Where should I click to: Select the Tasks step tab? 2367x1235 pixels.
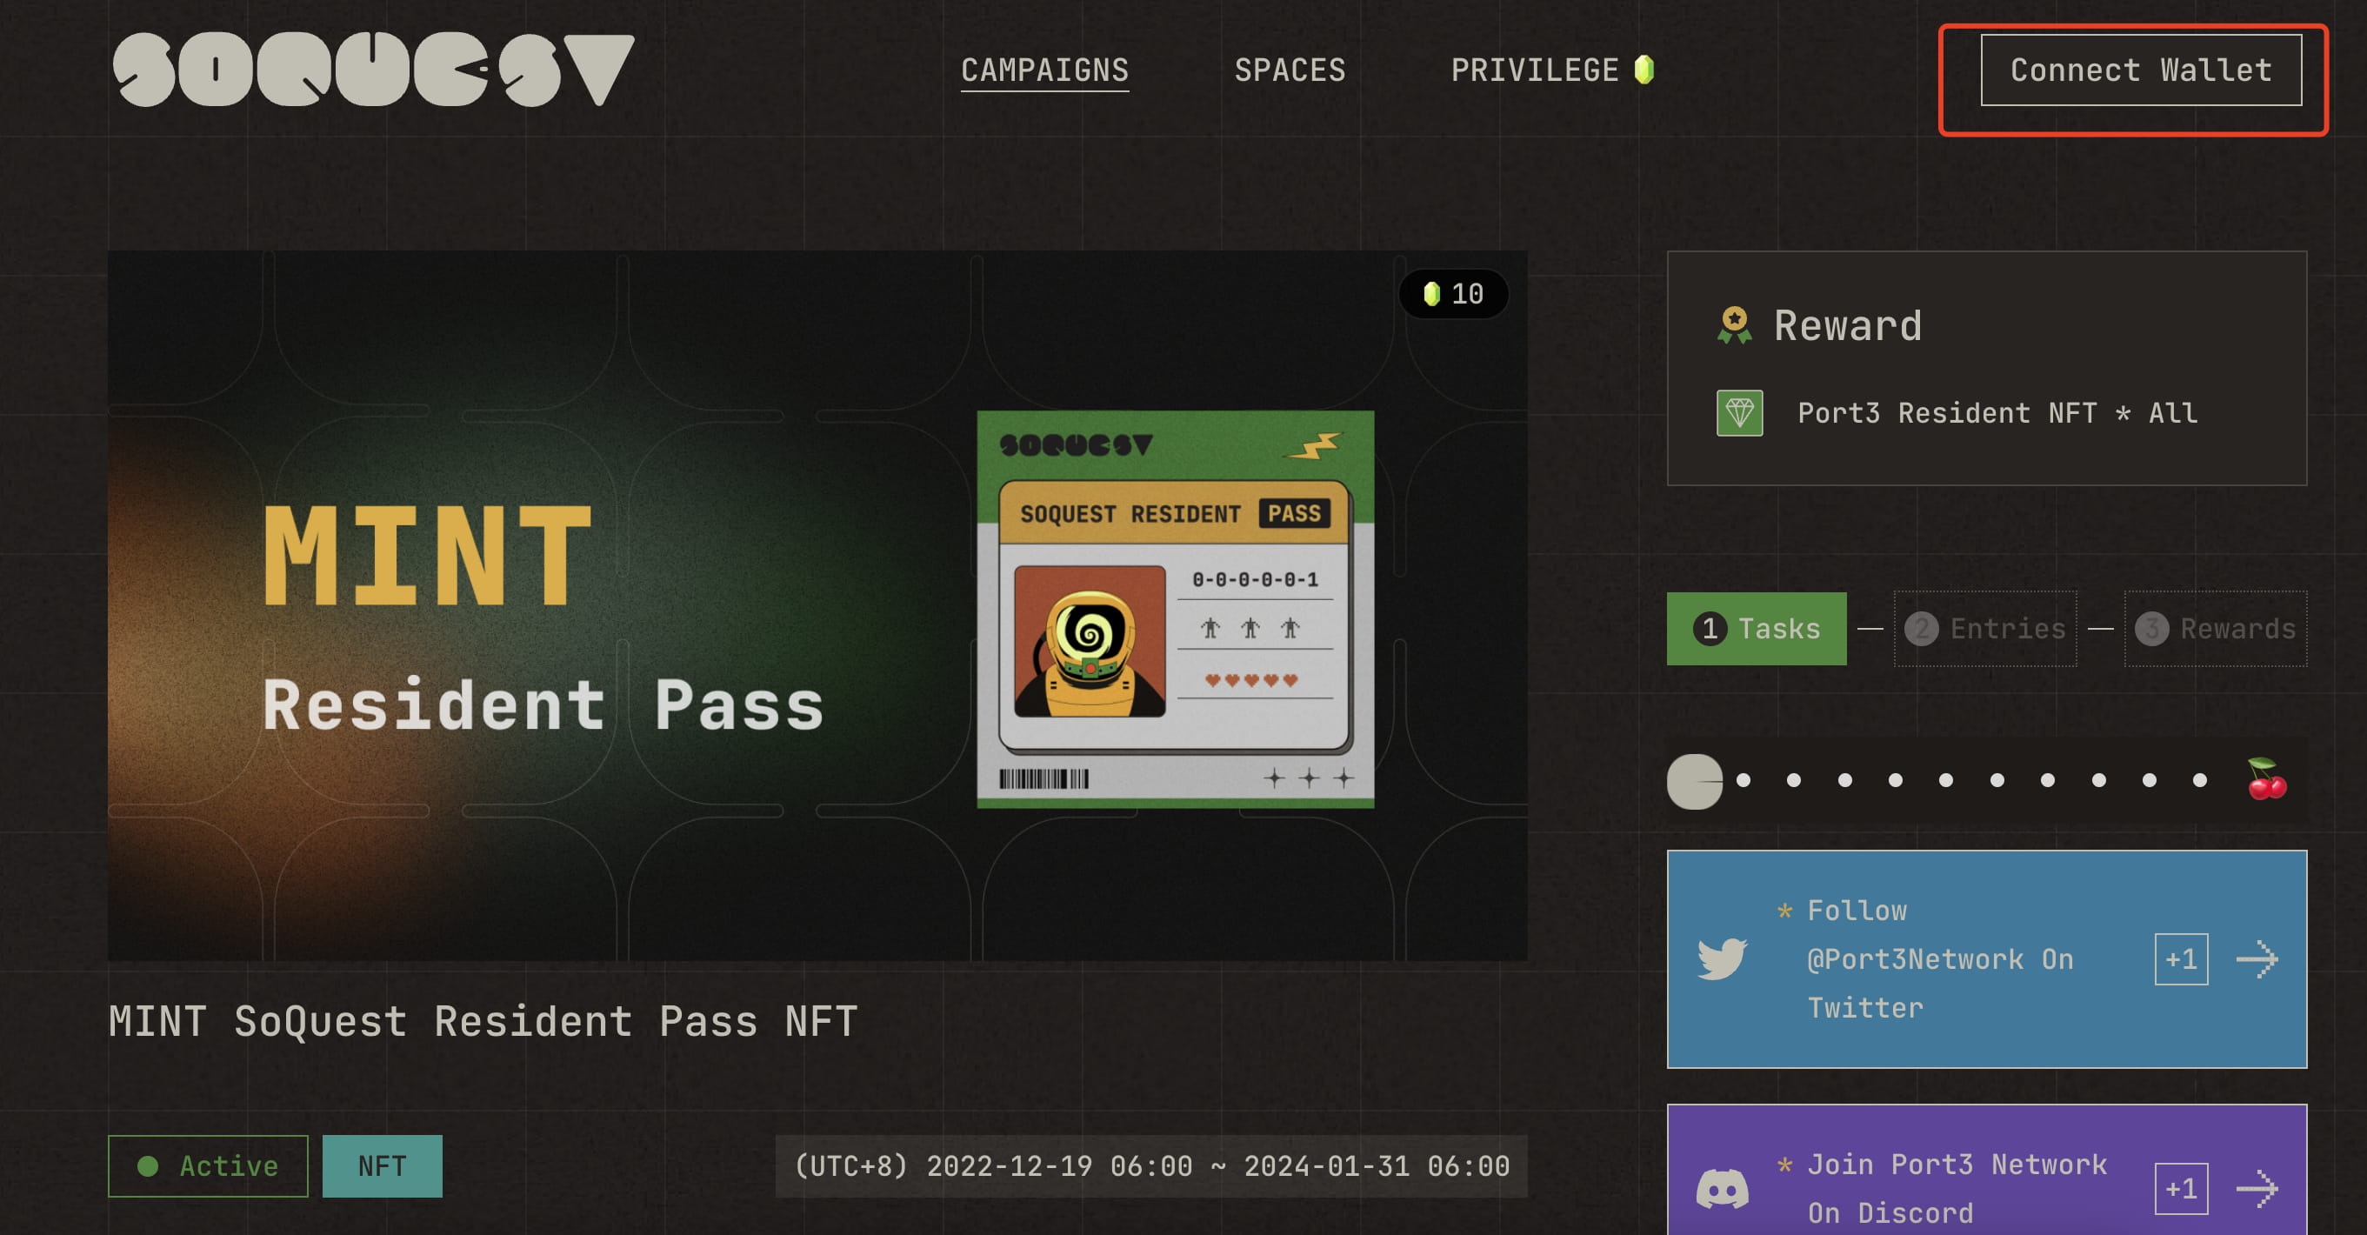1755,629
